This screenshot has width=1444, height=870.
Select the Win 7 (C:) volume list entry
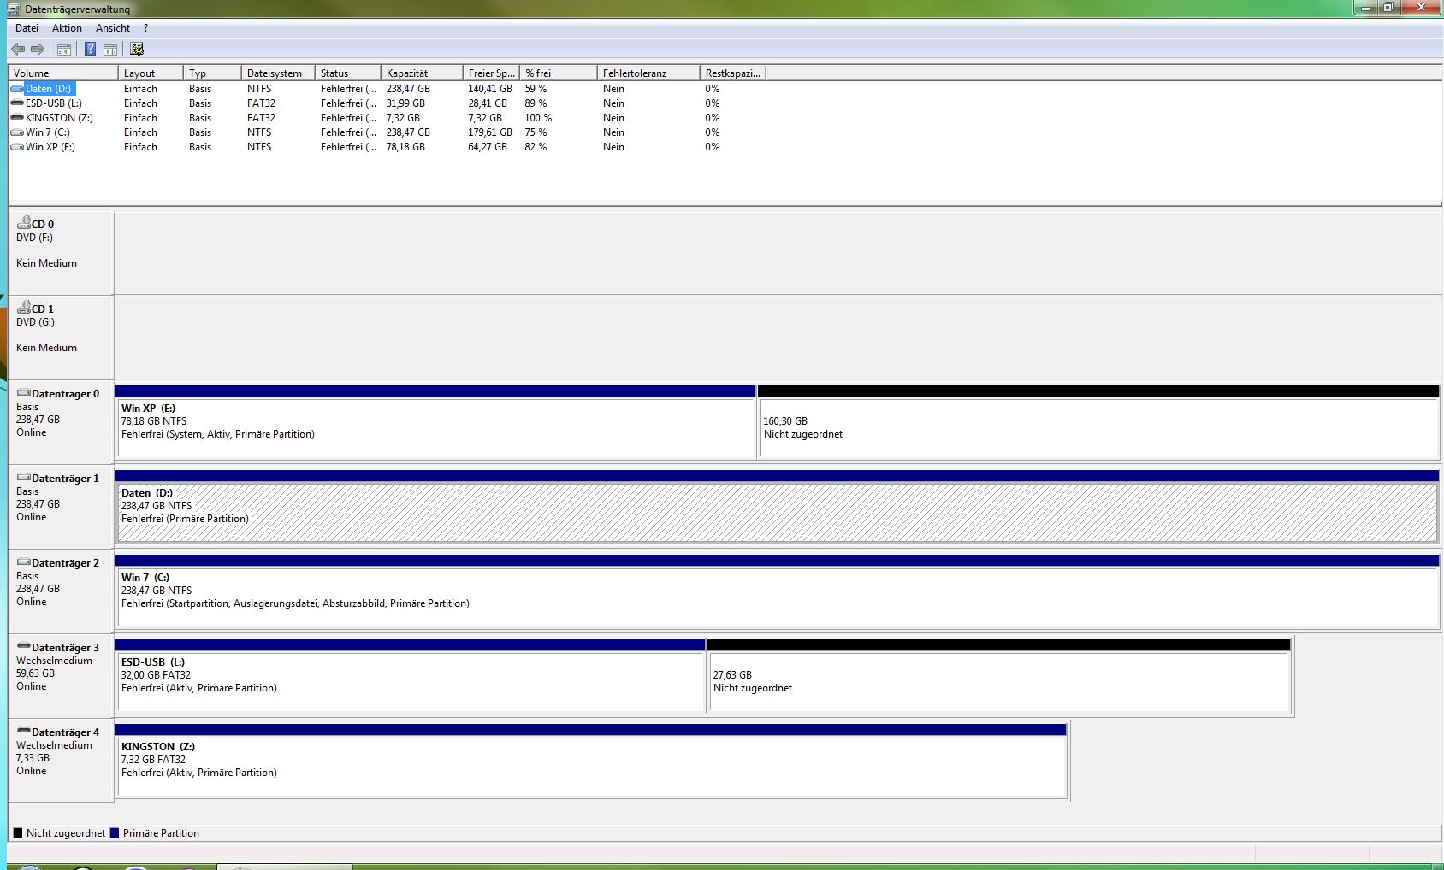tap(48, 132)
